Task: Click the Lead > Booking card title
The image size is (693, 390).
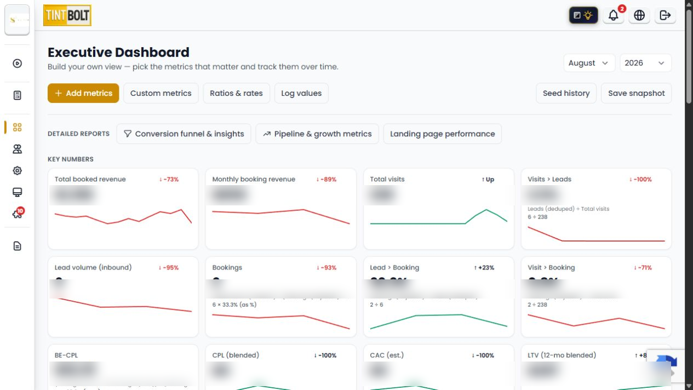Action: pos(394,267)
